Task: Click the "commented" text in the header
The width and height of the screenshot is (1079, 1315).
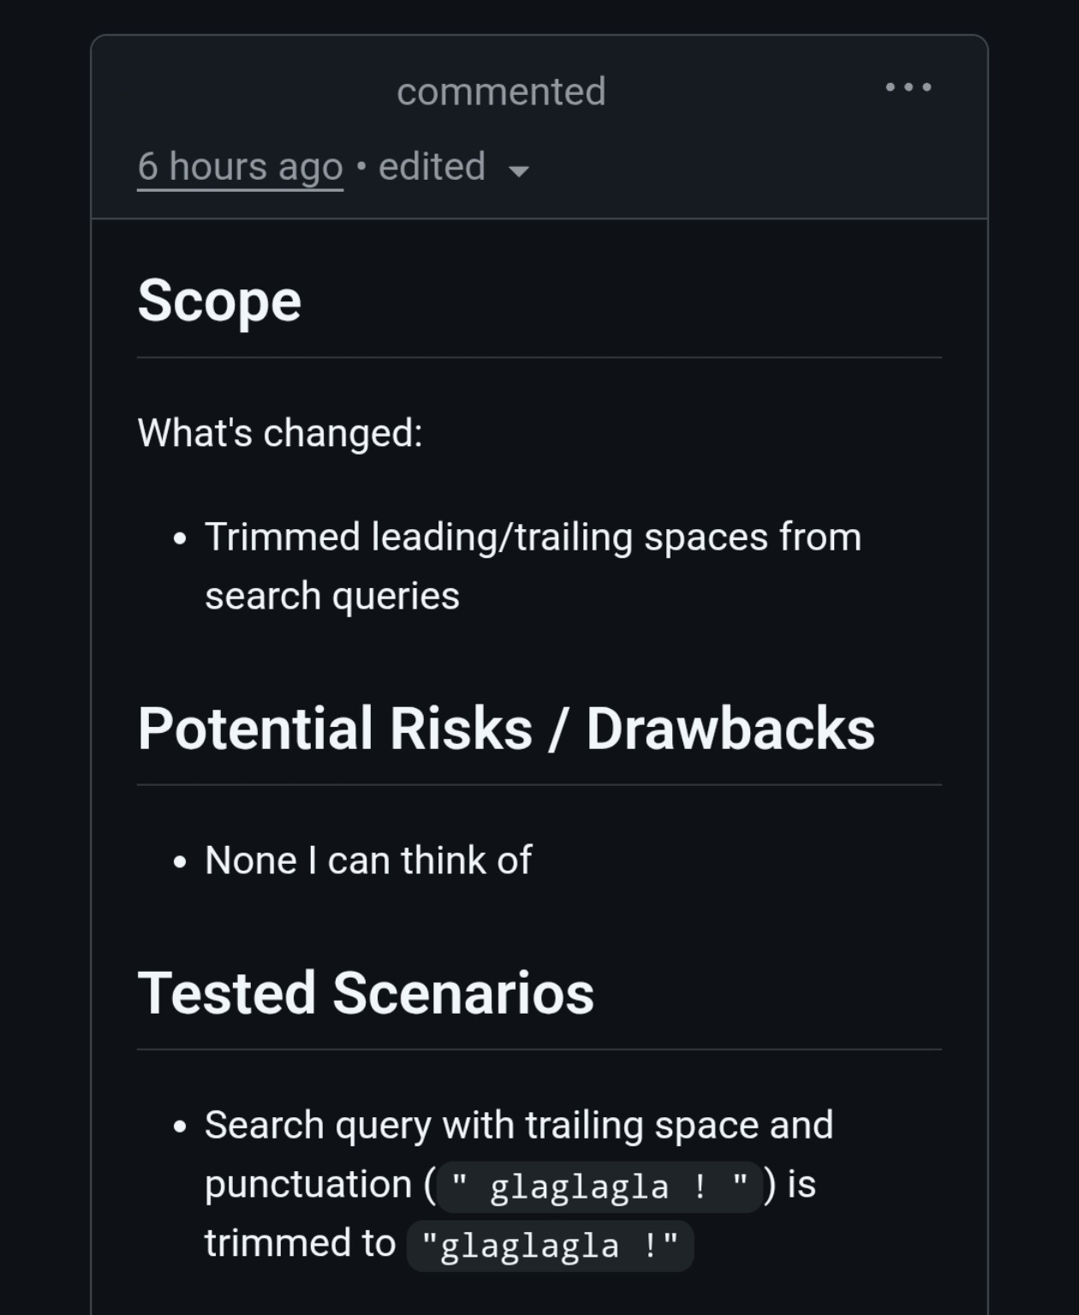Action: [x=501, y=92]
